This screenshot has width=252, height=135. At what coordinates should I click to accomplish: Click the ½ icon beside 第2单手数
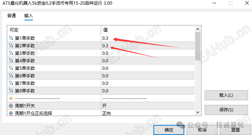pyautogui.click(x=11, y=45)
